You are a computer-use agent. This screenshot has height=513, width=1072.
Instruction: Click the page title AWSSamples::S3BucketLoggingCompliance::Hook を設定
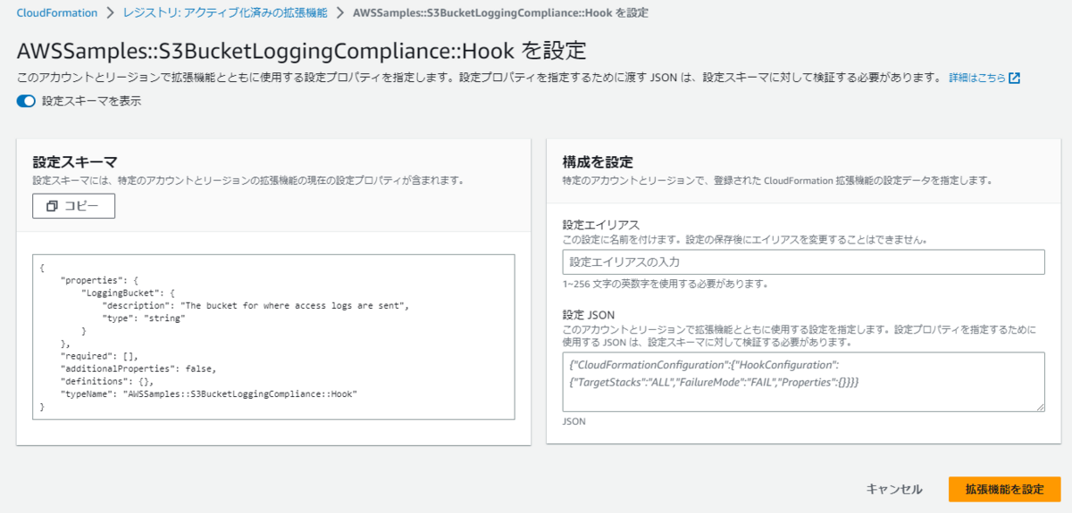[302, 49]
